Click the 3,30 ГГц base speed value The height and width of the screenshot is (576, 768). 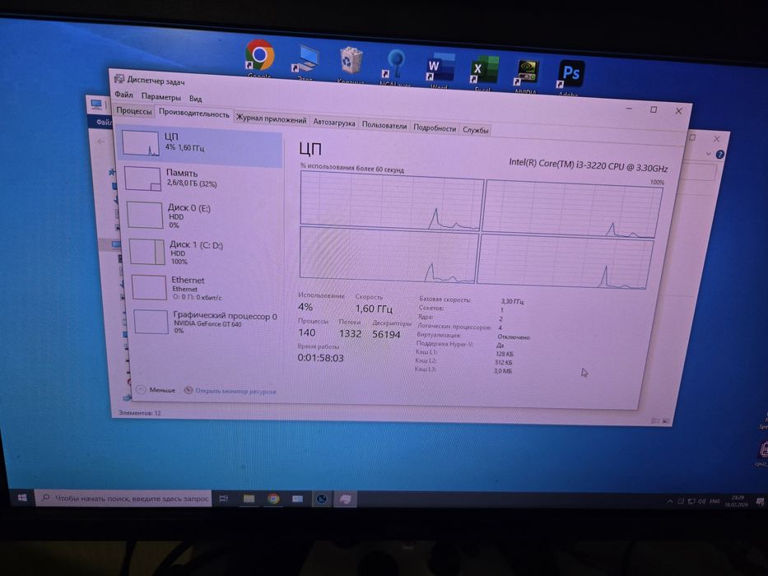512,301
